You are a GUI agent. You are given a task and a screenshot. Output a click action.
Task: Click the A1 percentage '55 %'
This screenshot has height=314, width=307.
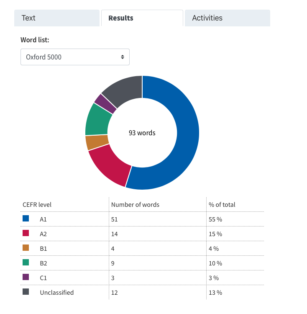(x=215, y=219)
